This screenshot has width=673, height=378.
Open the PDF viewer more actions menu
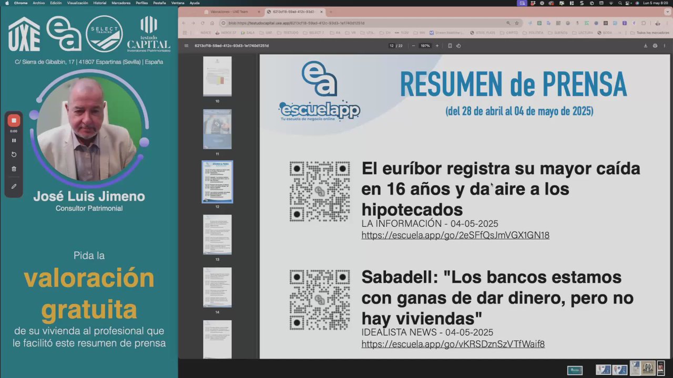[664, 46]
